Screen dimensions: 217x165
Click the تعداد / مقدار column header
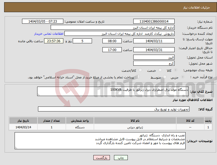pos(51,121)
